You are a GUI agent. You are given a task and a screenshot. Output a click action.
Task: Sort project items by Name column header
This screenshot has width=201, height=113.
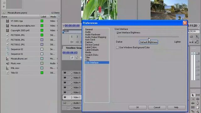point(20,17)
